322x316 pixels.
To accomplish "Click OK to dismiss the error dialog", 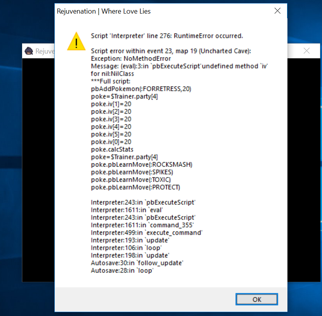I will 256,299.
